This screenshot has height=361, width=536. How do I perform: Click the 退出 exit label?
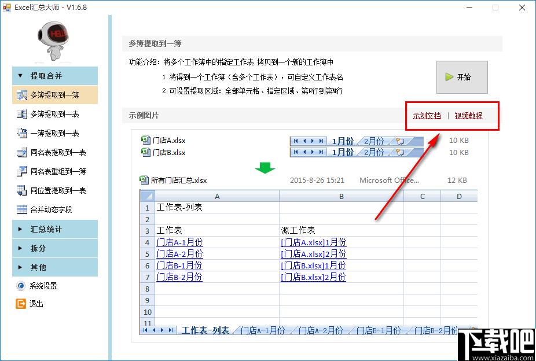click(36, 304)
